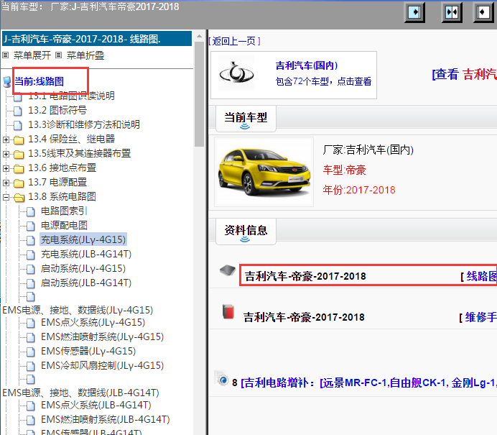
Task: Click the tree panel scrollbar thumb
Action: click(x=200, y=94)
